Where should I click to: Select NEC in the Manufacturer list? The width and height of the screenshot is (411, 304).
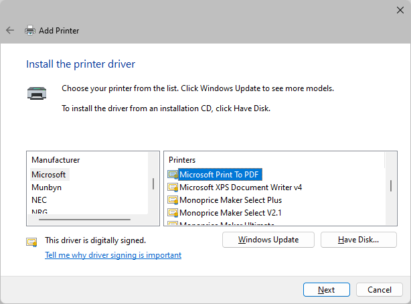tap(39, 200)
